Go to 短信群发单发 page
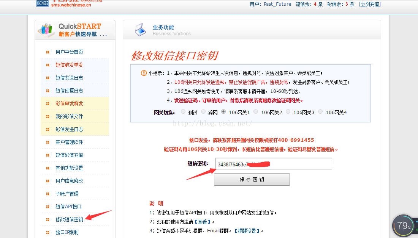418x238 pixels. 69,65
